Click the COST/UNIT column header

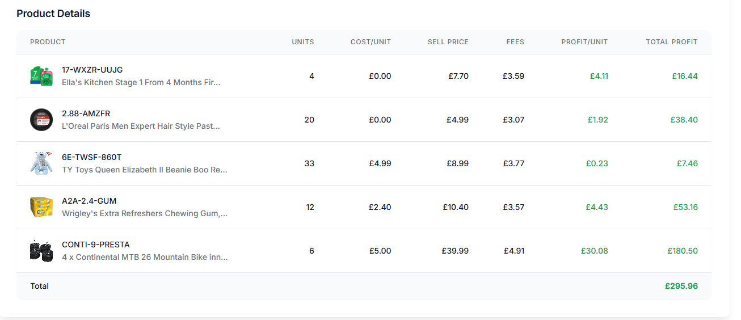[x=370, y=42]
